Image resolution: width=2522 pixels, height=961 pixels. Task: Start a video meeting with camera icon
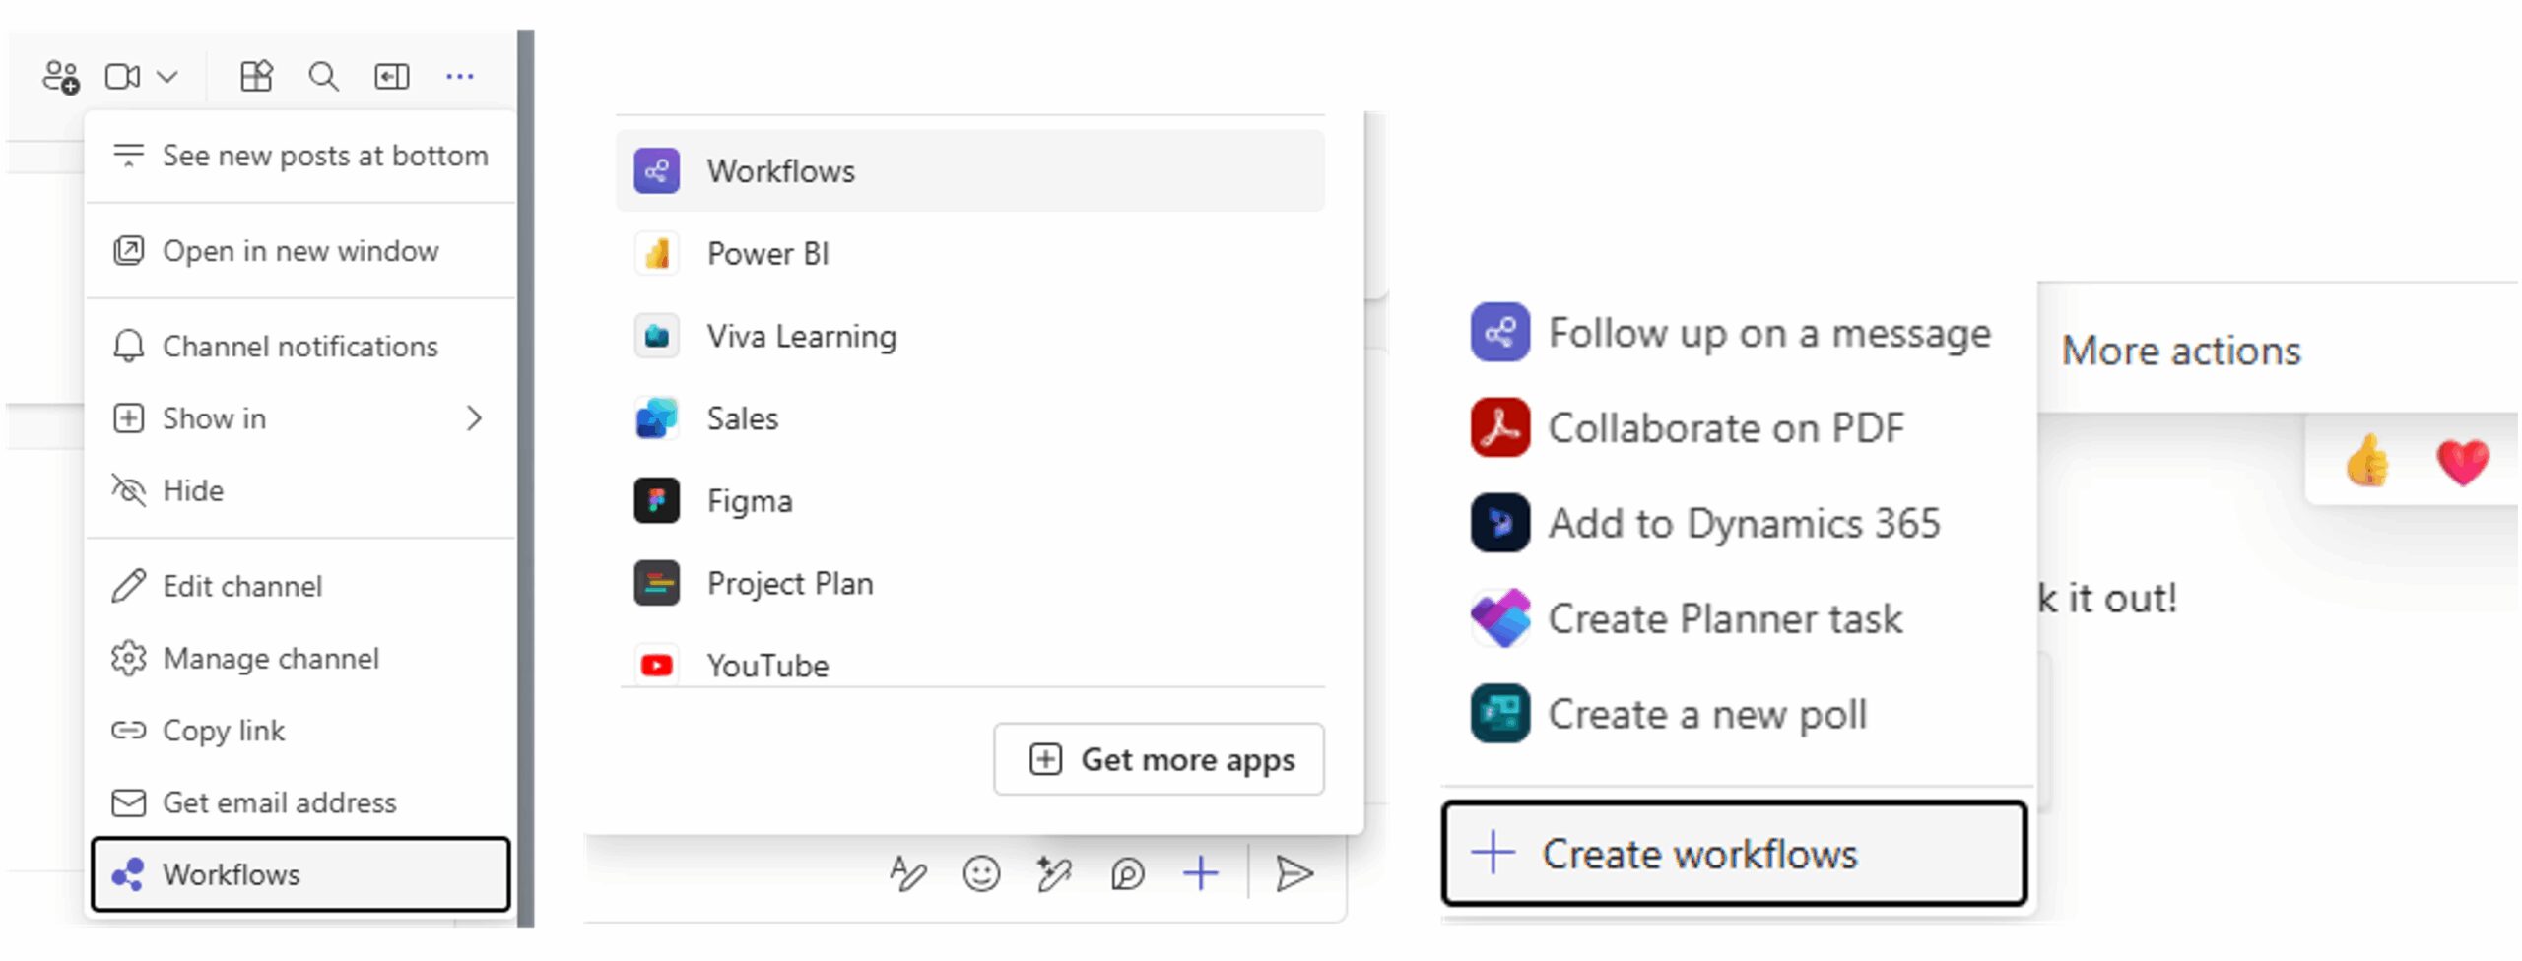[123, 76]
